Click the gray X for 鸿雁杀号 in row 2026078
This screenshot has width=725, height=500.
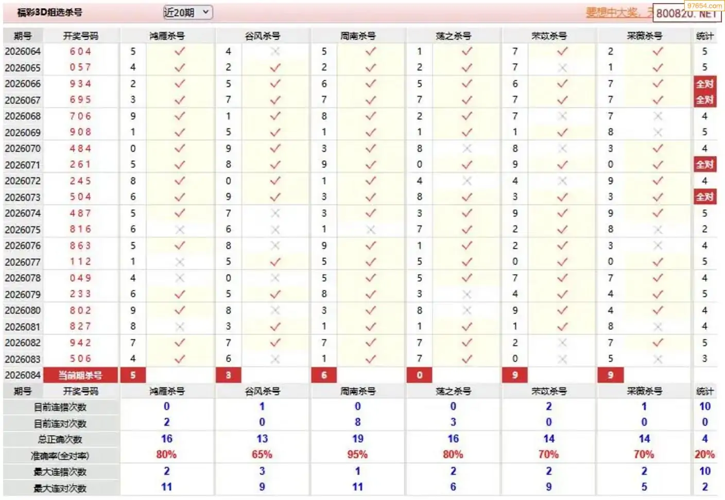coord(180,278)
